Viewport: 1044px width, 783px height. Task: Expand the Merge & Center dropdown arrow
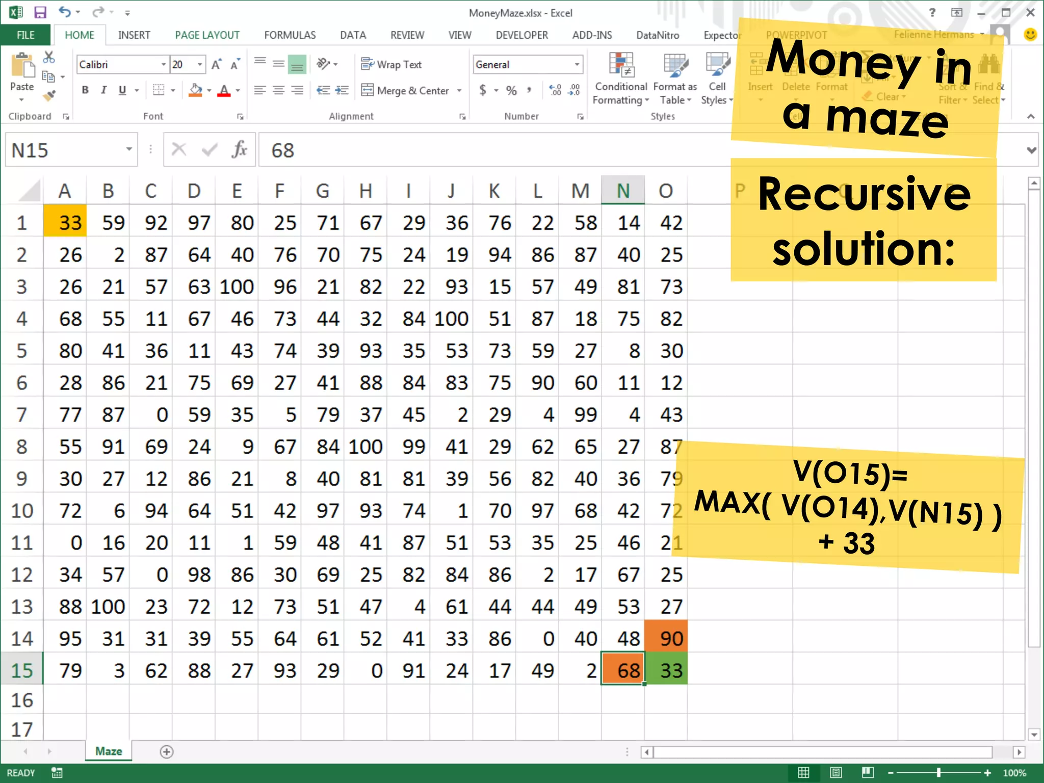[x=459, y=91]
